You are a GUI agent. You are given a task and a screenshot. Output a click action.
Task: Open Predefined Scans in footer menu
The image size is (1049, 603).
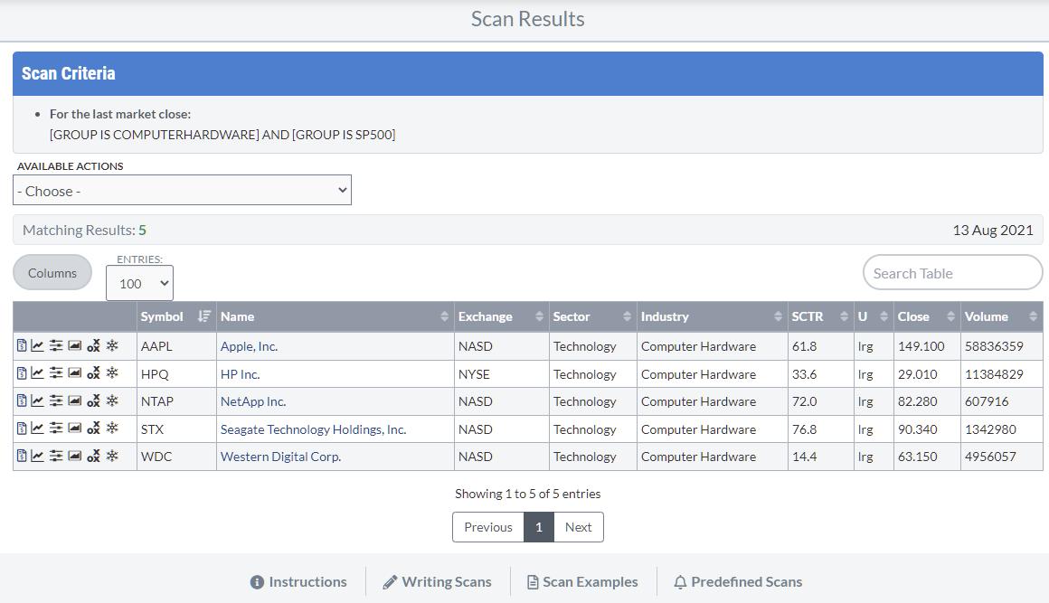(738, 582)
